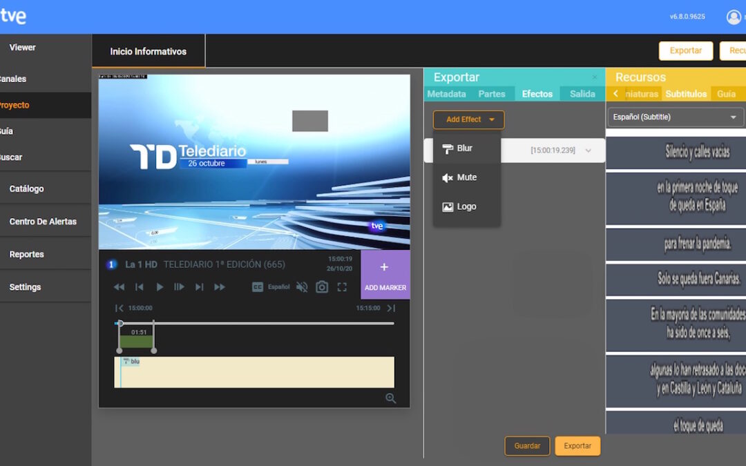Choose Mute from effect menu
Screen dimensions: 746x466
(467, 177)
